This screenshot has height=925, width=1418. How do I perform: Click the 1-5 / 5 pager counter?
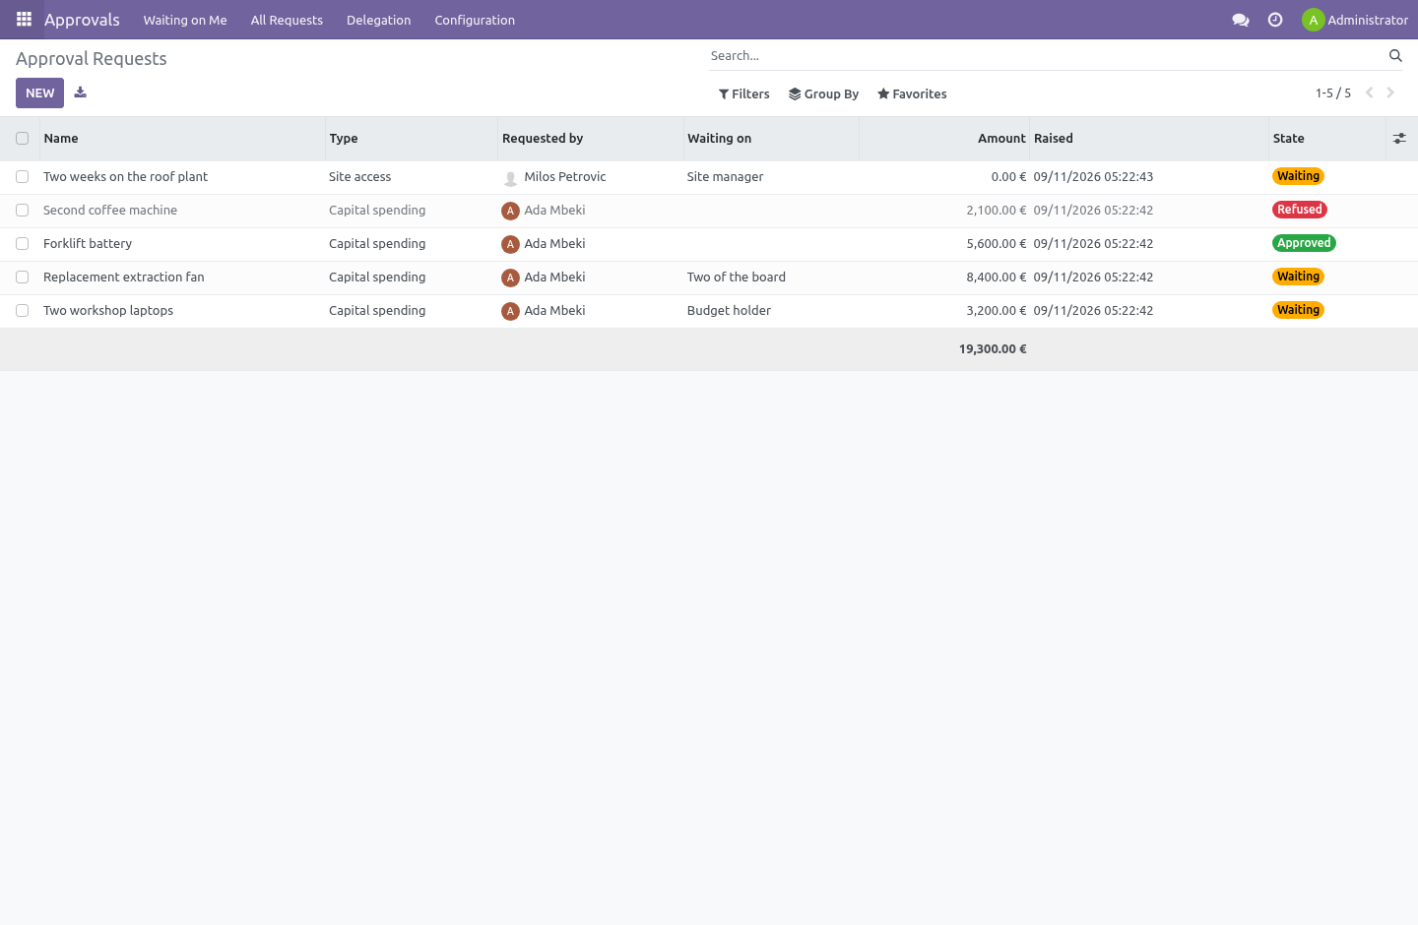[x=1333, y=93]
